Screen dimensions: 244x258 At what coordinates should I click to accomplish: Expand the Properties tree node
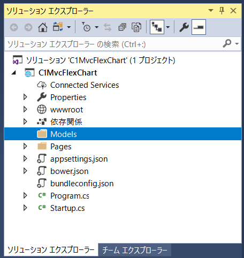(25, 97)
